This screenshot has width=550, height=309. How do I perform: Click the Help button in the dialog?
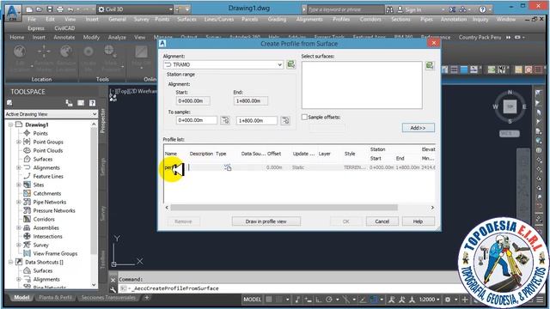pos(419,221)
